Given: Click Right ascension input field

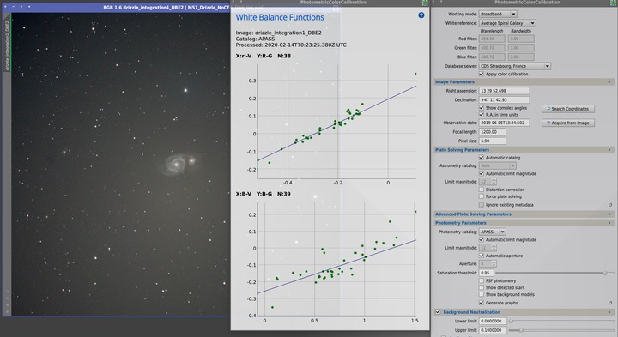Looking at the screenshot, I should click(x=504, y=91).
